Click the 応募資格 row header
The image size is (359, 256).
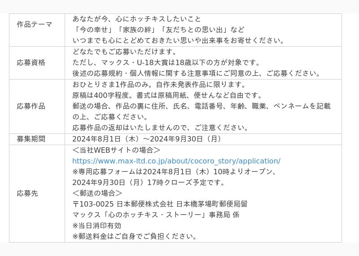coord(31,62)
